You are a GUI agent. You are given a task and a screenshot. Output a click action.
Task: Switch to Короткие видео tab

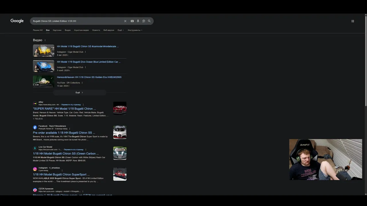click(81, 30)
